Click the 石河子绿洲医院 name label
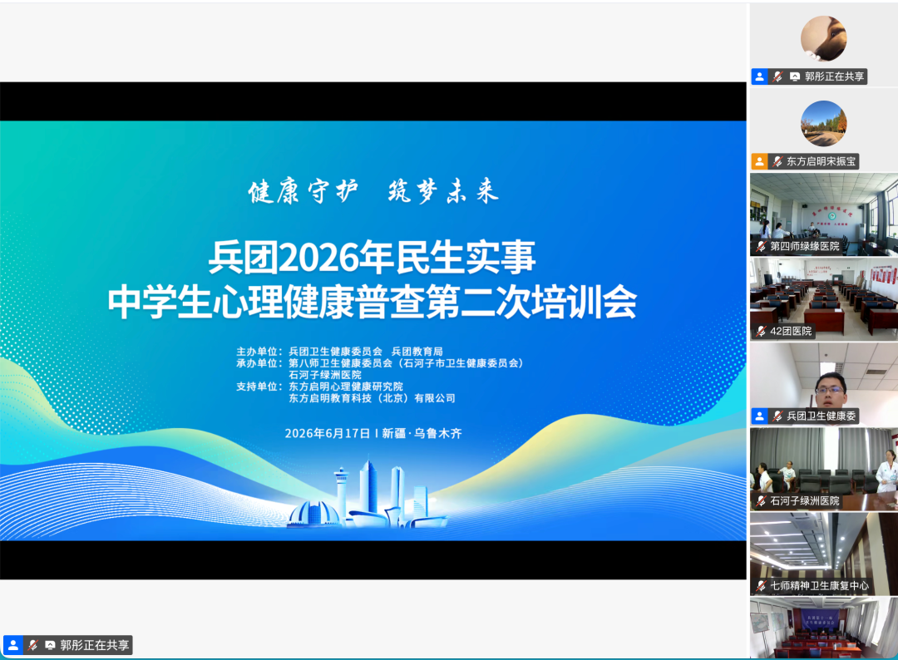 [805, 501]
